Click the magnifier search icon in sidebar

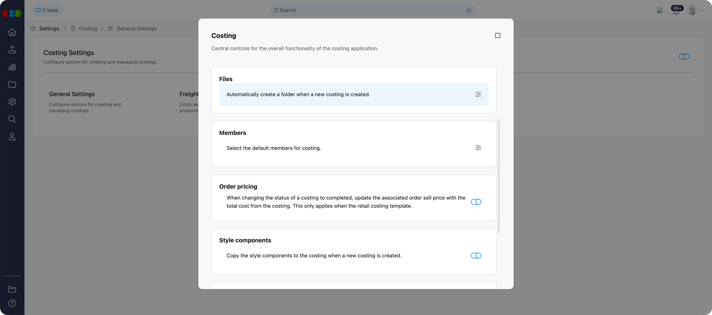click(12, 119)
